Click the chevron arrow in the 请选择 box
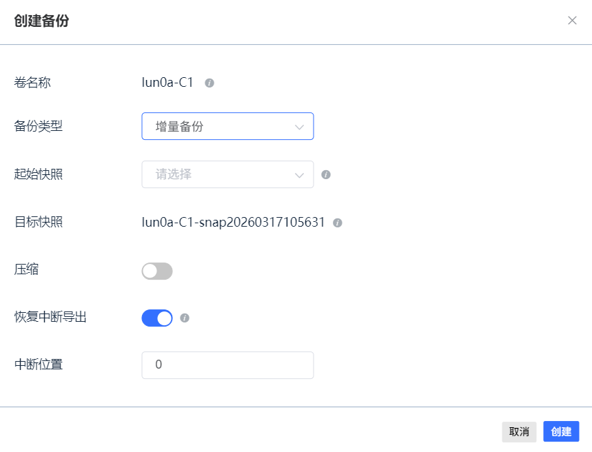This screenshot has height=452, width=592. [299, 175]
